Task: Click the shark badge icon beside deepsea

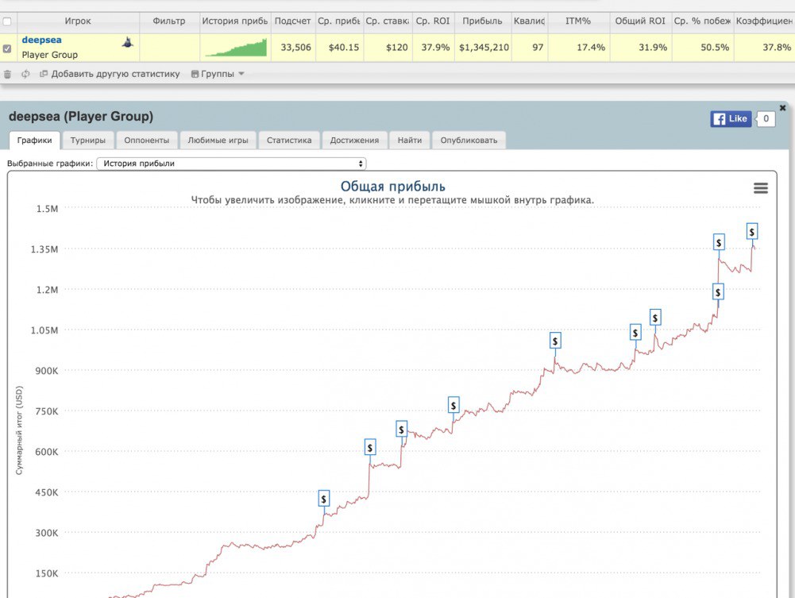Action: point(127,43)
